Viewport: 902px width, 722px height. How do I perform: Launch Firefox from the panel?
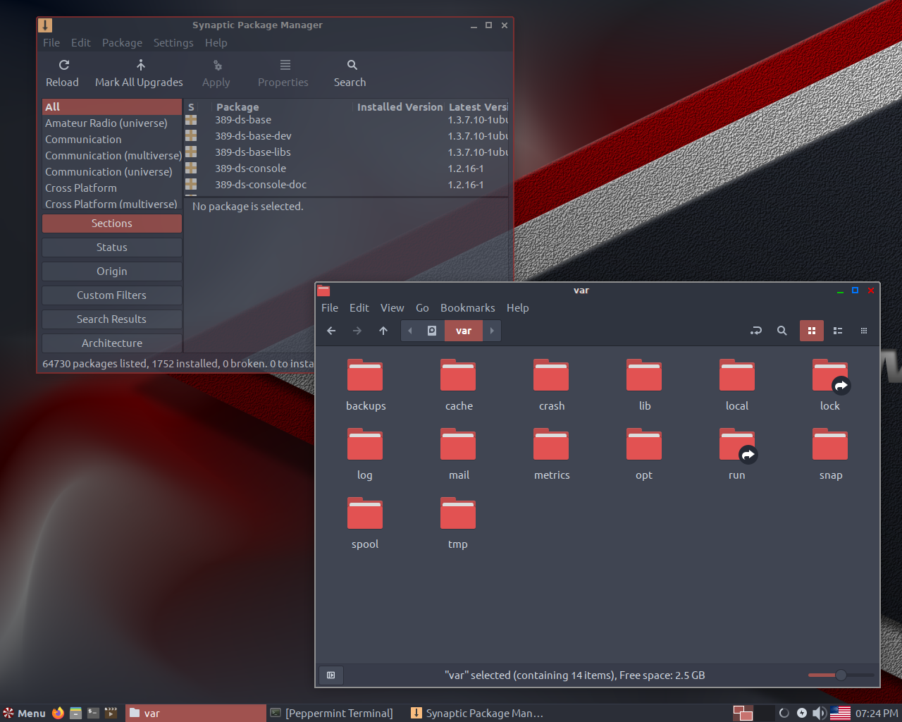pos(58,713)
